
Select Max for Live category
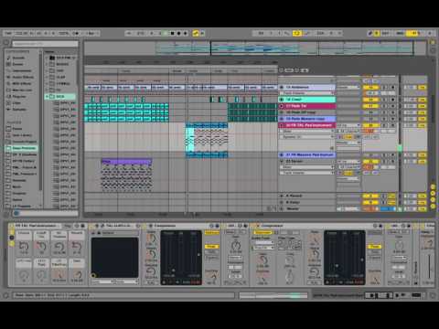tap(22, 90)
